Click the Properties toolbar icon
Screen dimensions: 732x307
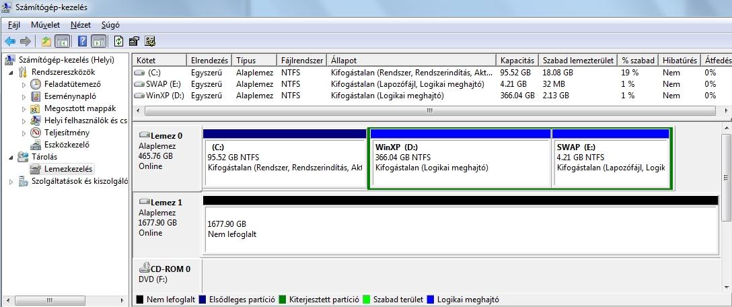pyautogui.click(x=135, y=42)
